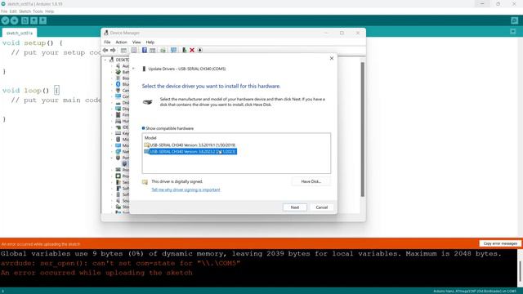Select the USB-SERIAL child device under Ports

125,163
